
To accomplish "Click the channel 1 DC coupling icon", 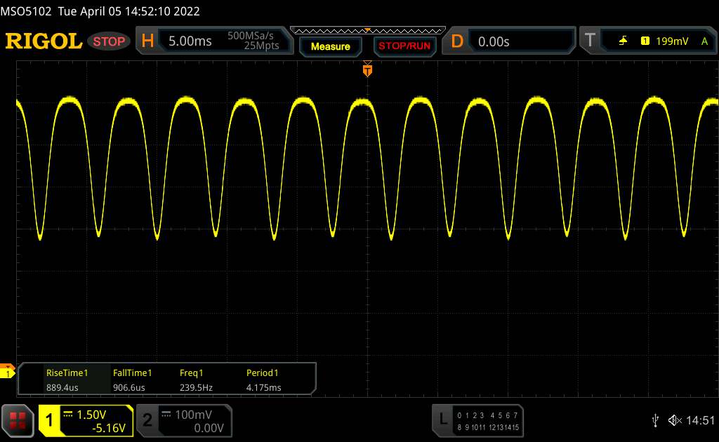I will tap(68, 414).
